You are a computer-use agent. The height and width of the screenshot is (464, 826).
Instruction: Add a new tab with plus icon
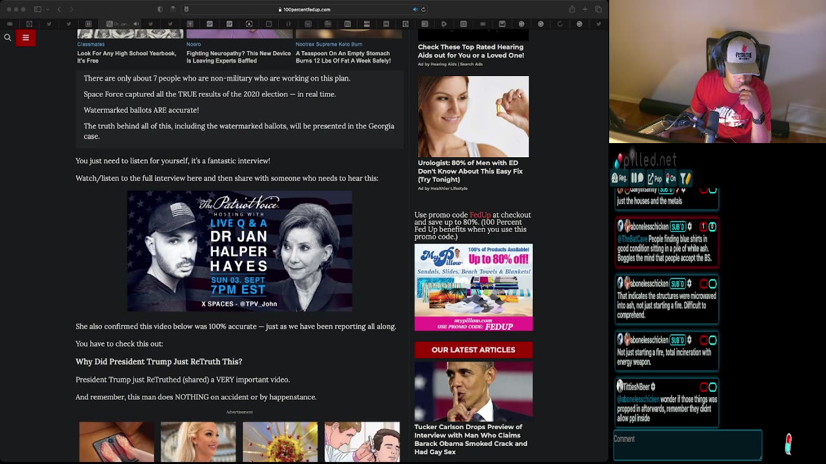pos(585,9)
